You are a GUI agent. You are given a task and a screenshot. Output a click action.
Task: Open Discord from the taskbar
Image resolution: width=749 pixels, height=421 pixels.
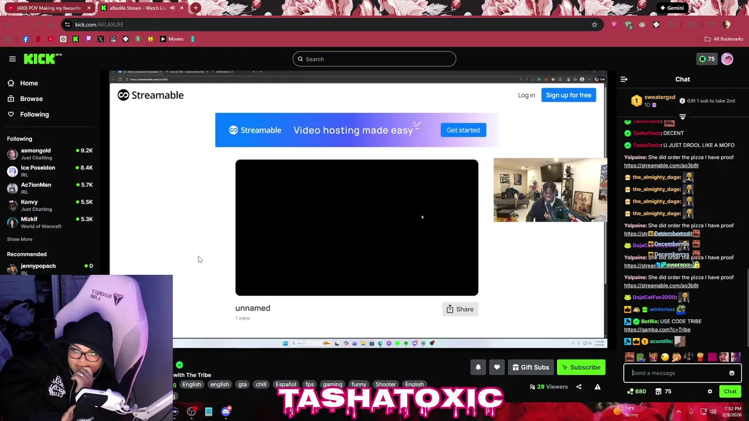(226, 412)
